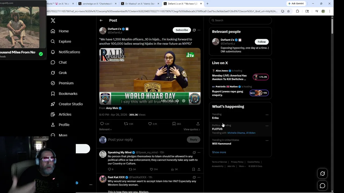
Task: Open options for Erika trend
Action: tap(267, 115)
